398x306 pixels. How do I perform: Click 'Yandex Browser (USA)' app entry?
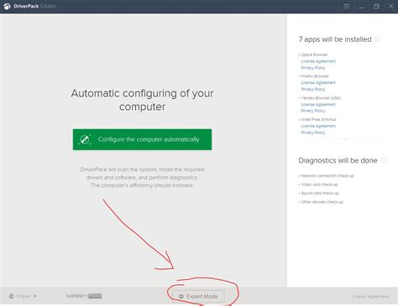321,98
